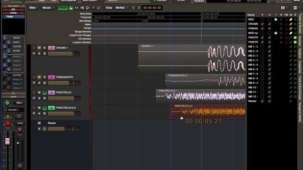This screenshot has width=303, height=170.
Task: Uncheck PWBAS visible checkbox
Action: [x=262, y=28]
